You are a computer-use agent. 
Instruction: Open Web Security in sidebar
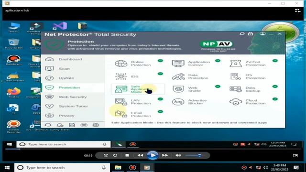coord(73,97)
